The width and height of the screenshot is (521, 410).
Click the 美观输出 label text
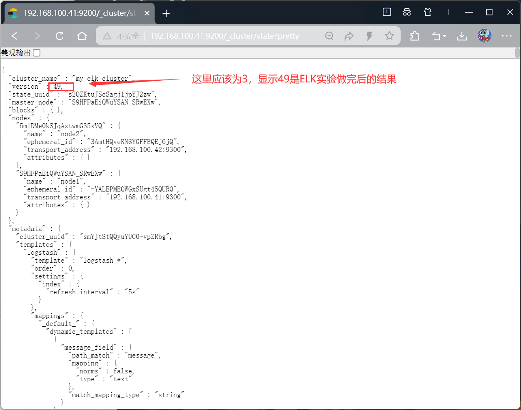tap(16, 53)
